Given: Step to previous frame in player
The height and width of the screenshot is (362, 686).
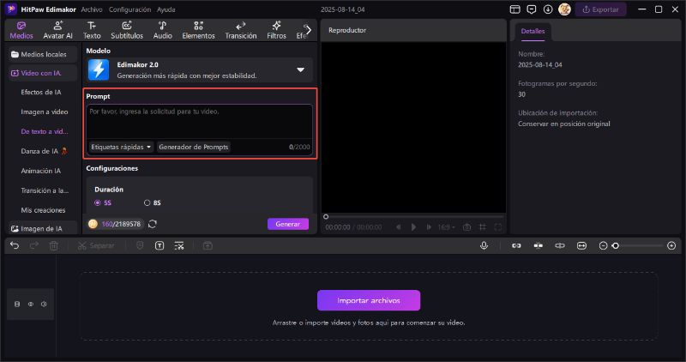Looking at the screenshot, I should (398, 227).
